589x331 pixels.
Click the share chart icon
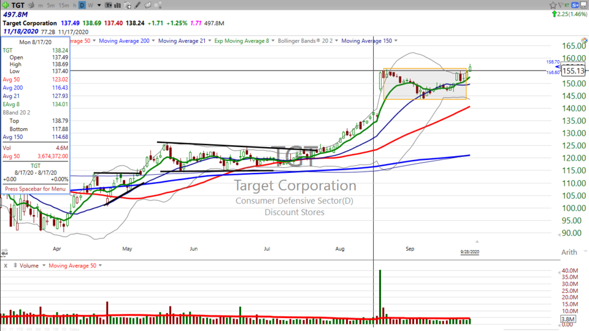click(158, 6)
